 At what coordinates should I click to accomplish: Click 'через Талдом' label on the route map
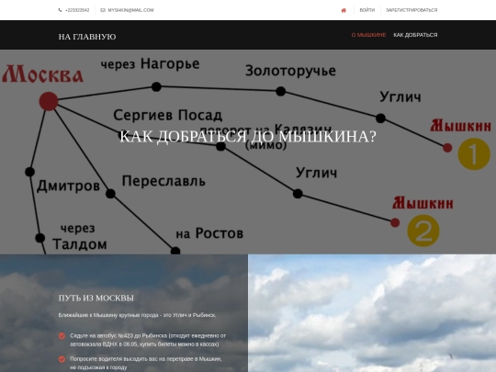[79, 237]
